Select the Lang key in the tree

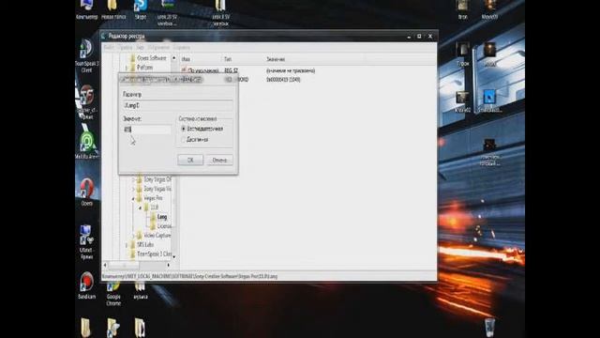(162, 217)
